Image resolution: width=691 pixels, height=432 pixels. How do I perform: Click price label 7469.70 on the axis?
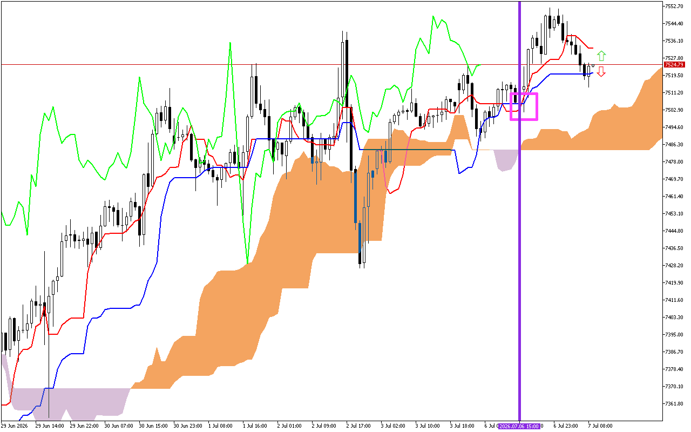[x=675, y=179]
